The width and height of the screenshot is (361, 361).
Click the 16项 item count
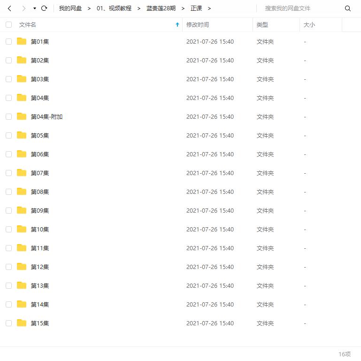[345, 354]
